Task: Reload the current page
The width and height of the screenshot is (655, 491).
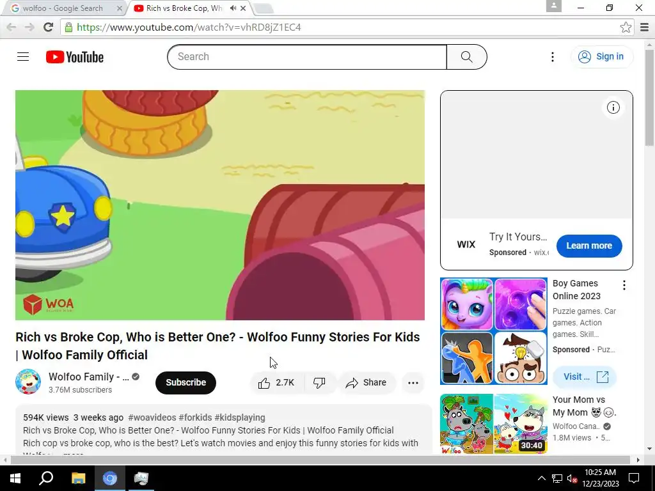Action: [49, 27]
